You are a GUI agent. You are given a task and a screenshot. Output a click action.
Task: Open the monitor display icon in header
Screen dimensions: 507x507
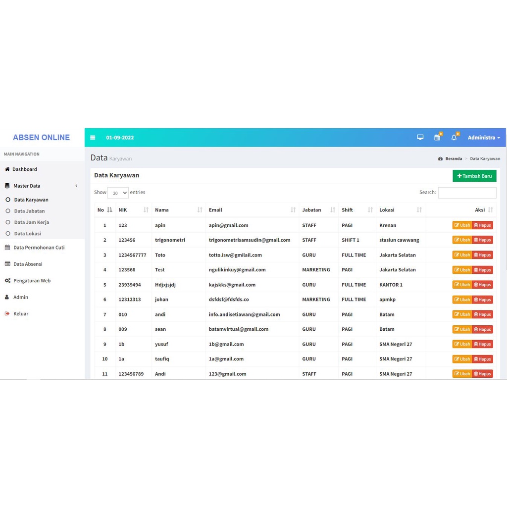click(420, 138)
